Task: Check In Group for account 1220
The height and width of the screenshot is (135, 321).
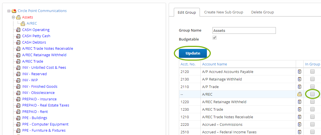Action: coord(312,102)
